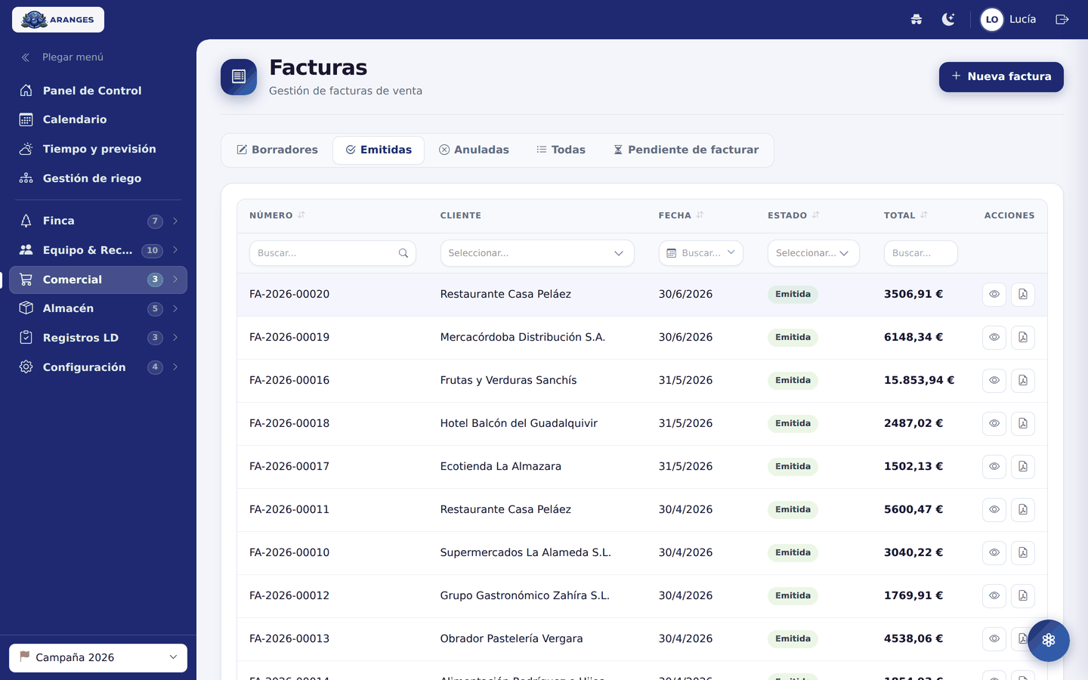Open the Estado filter dropdown
This screenshot has height=680, width=1088.
point(814,253)
